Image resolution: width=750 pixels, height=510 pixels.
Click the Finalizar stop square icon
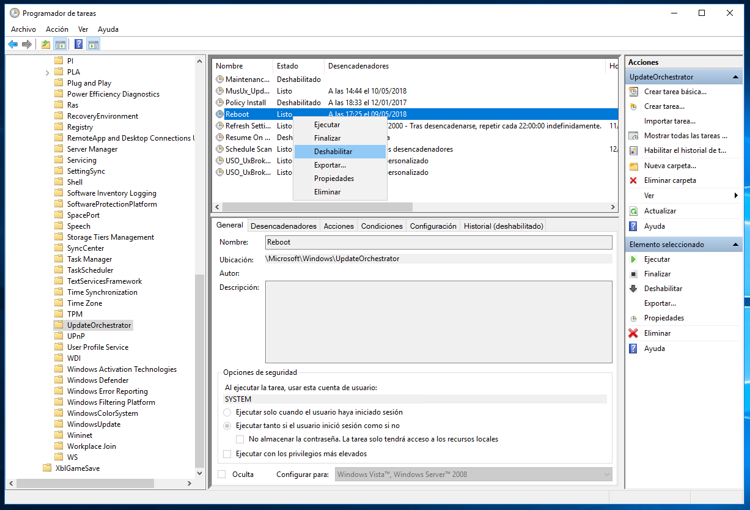(x=633, y=274)
